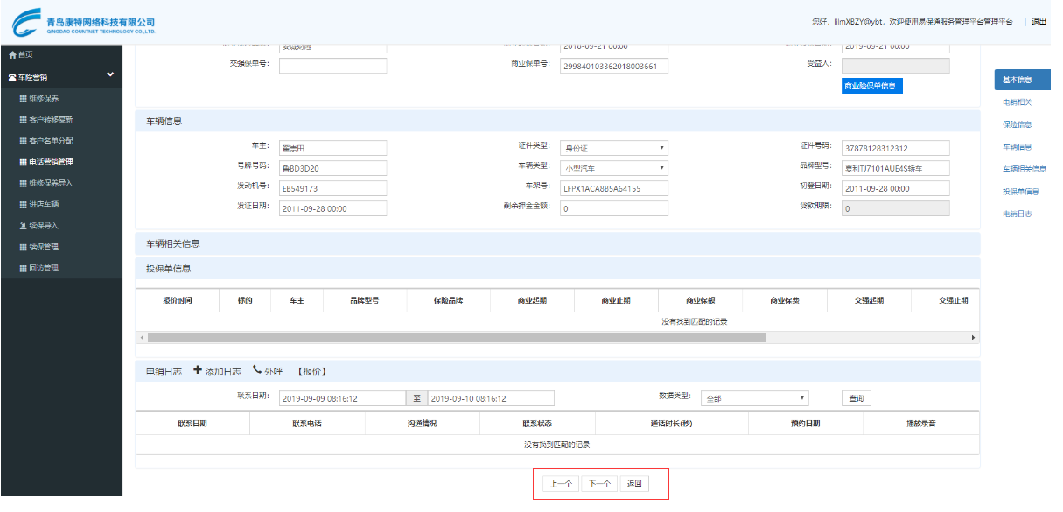Jump to 车辆相关信息 in right navigation
1063x512 pixels.
pos(1025,169)
